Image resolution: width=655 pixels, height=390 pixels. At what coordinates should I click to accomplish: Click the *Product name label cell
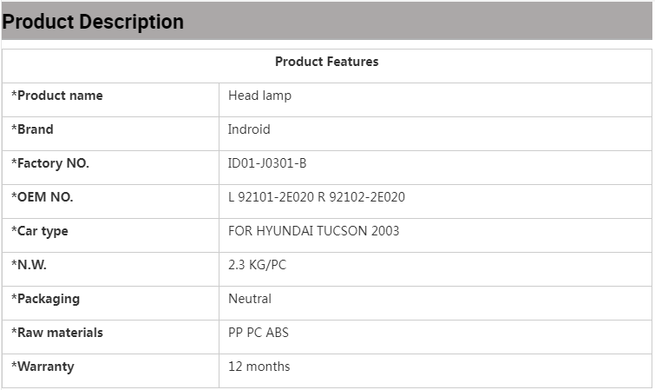tap(57, 96)
